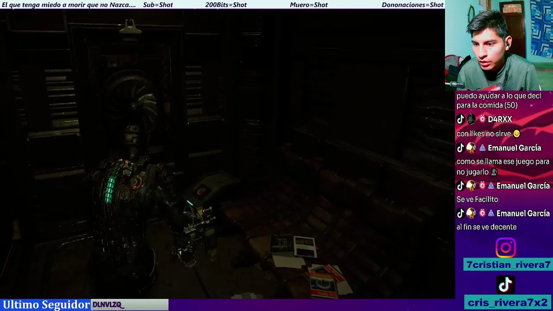Select the D4RXX username in chat

click(500, 119)
